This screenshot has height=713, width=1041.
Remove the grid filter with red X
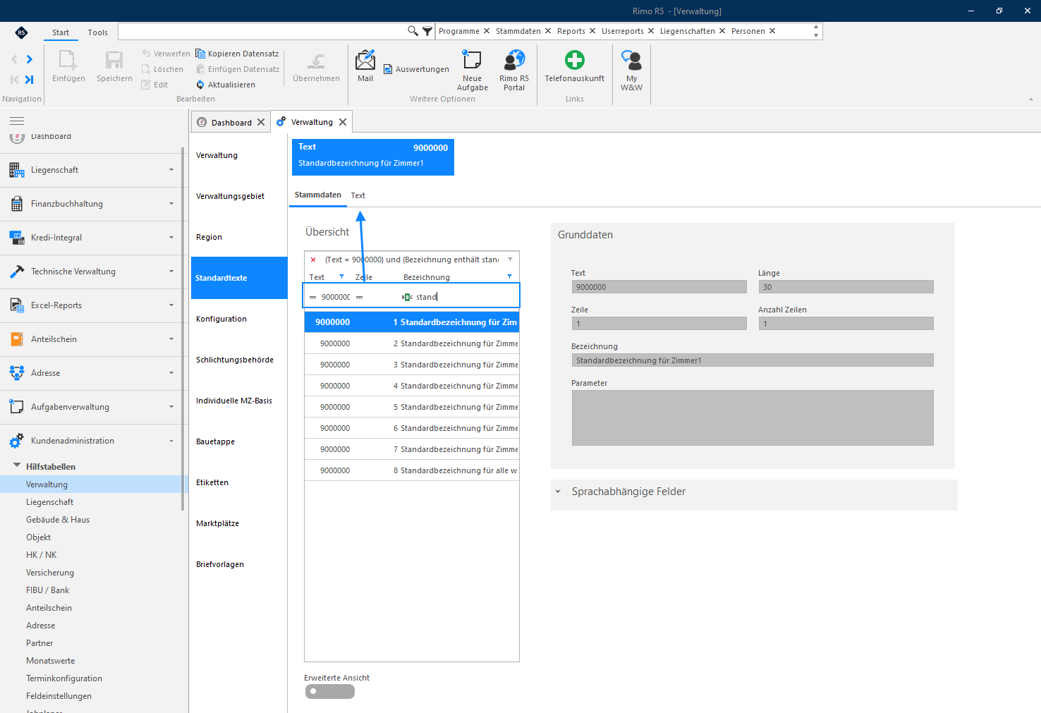pyautogui.click(x=313, y=260)
